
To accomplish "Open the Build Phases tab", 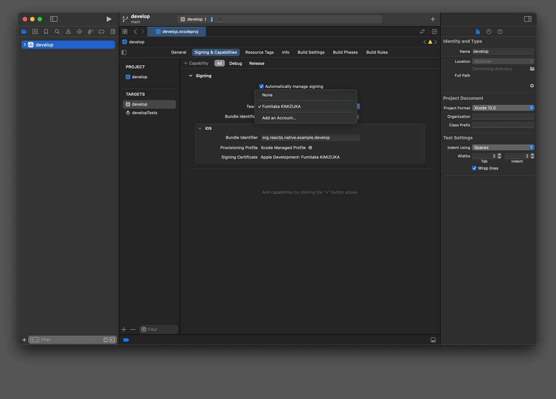I will (345, 52).
